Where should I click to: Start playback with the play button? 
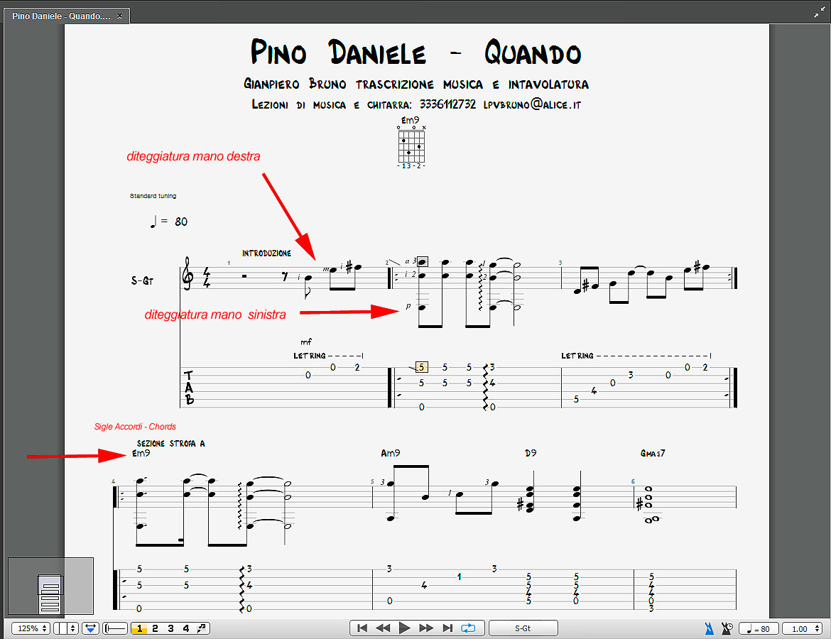click(404, 628)
